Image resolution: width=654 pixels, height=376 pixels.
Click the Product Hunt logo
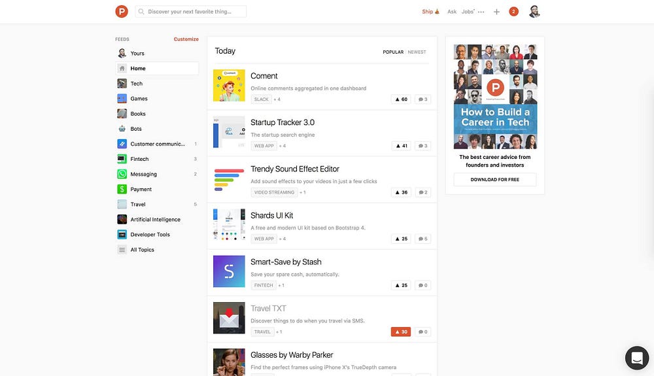122,11
